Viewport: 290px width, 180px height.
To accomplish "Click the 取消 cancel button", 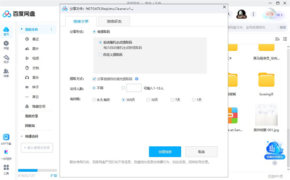I will pyautogui.click(x=202, y=152).
